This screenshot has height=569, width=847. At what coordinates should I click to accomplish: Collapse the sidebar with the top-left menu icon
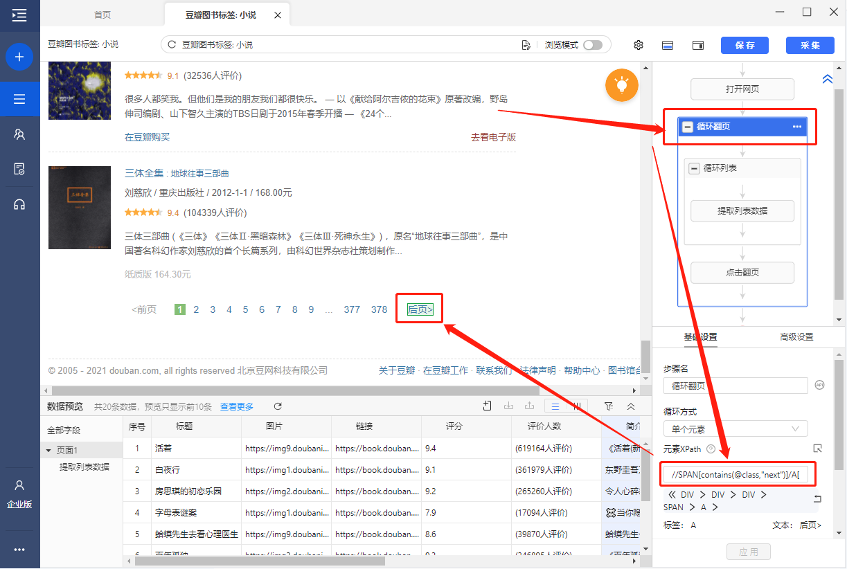(x=19, y=15)
